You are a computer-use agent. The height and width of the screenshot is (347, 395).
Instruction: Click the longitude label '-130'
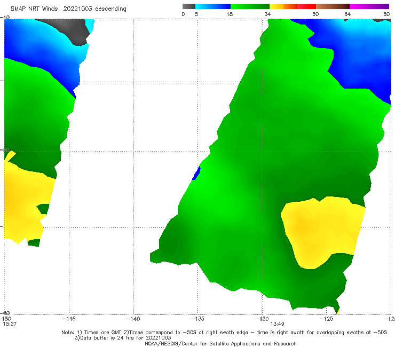point(262,319)
